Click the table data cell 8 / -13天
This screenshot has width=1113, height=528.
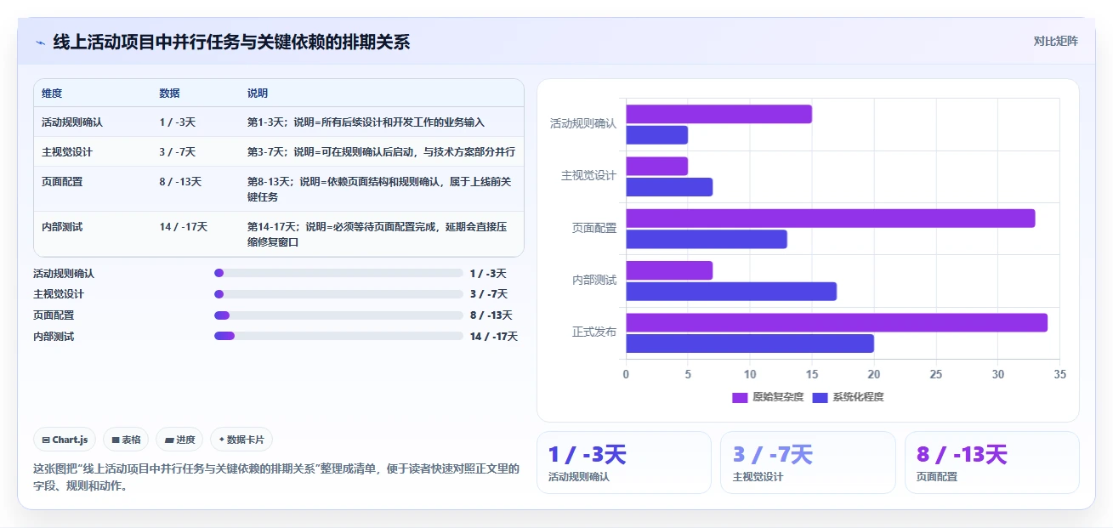(x=180, y=182)
